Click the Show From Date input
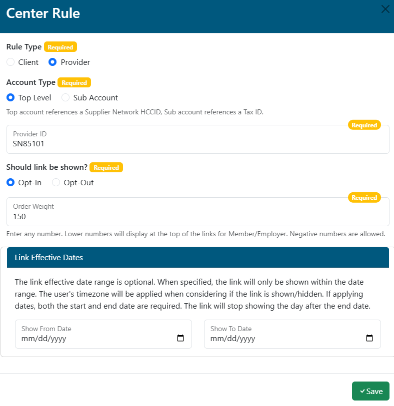Image resolution: width=394 pixels, height=406 pixels. tap(95, 338)
